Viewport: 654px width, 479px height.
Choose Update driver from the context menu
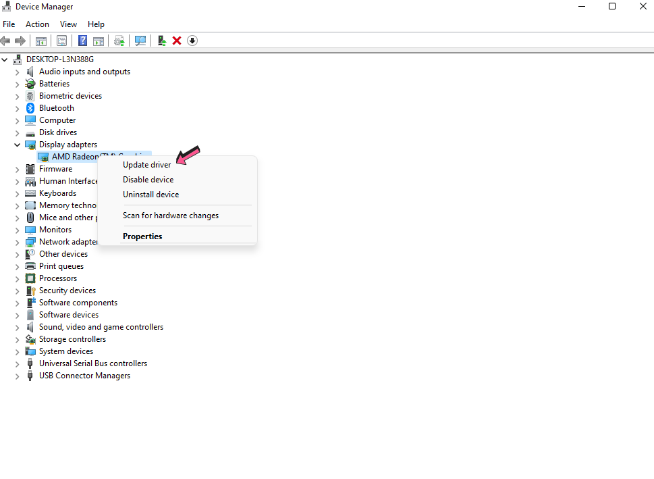146,165
